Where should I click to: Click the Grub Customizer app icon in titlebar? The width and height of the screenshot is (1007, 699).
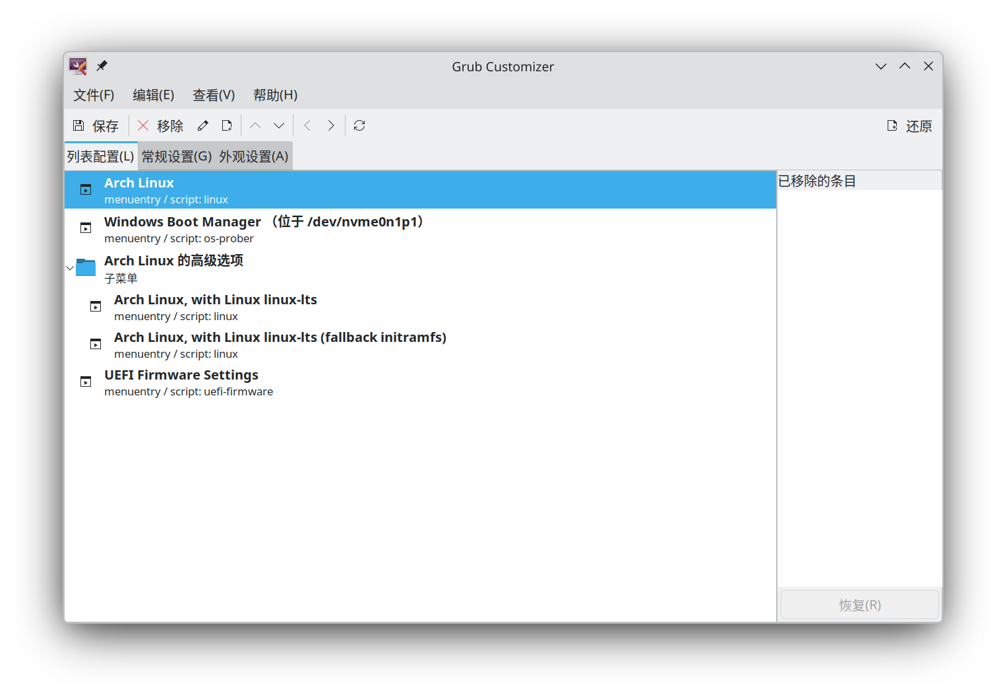point(78,66)
